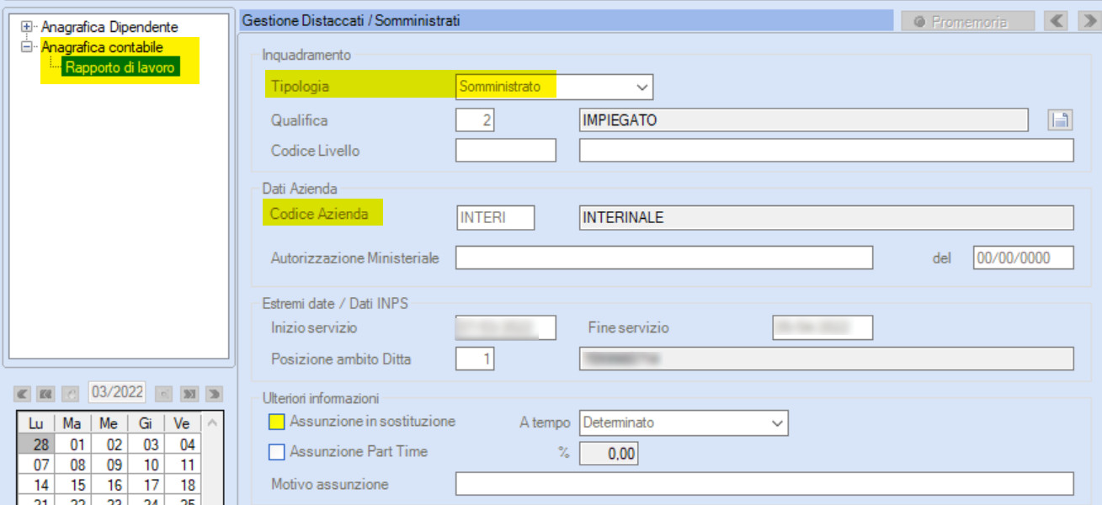The width and height of the screenshot is (1102, 505).
Task: Click the double right chevron calendar button
Action: (x=189, y=393)
